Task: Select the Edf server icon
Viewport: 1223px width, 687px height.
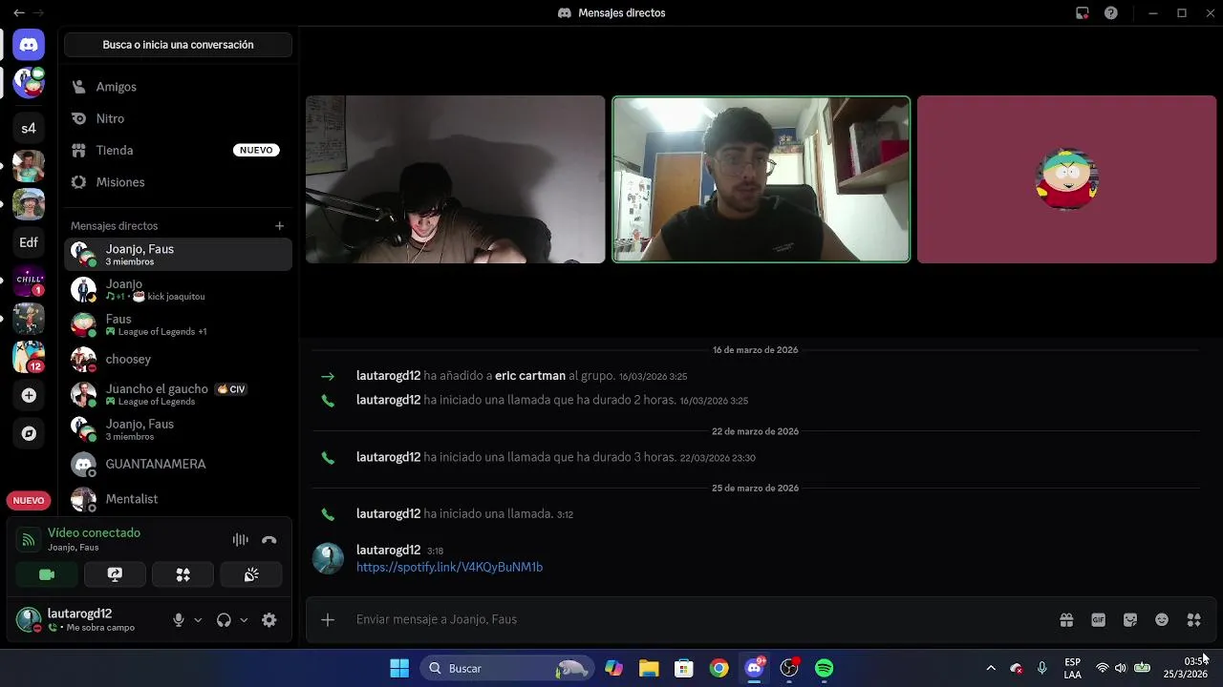Action: pos(29,242)
